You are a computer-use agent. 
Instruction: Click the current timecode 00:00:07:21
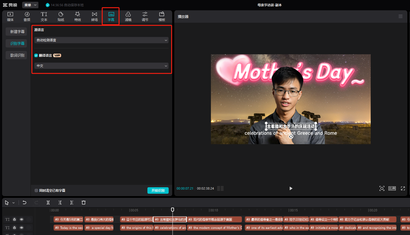pyautogui.click(x=185, y=188)
